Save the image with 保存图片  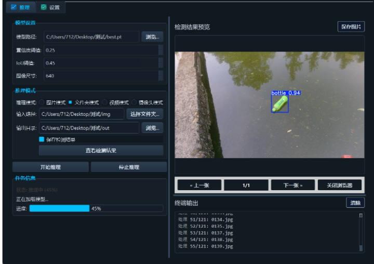[351, 27]
